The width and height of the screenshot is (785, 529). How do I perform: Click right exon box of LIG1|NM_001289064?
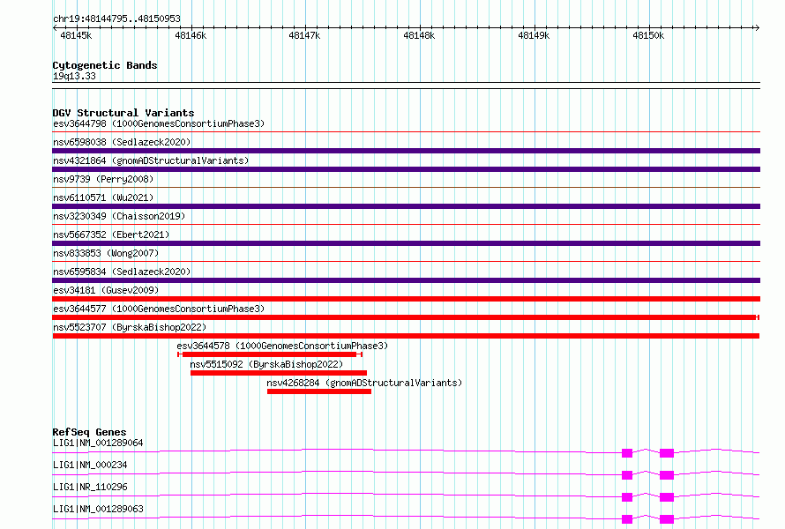point(666,453)
